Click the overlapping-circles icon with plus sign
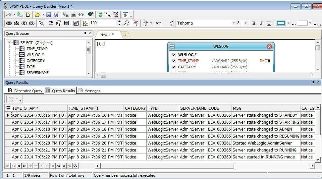The image size is (322, 179). click(17, 23)
